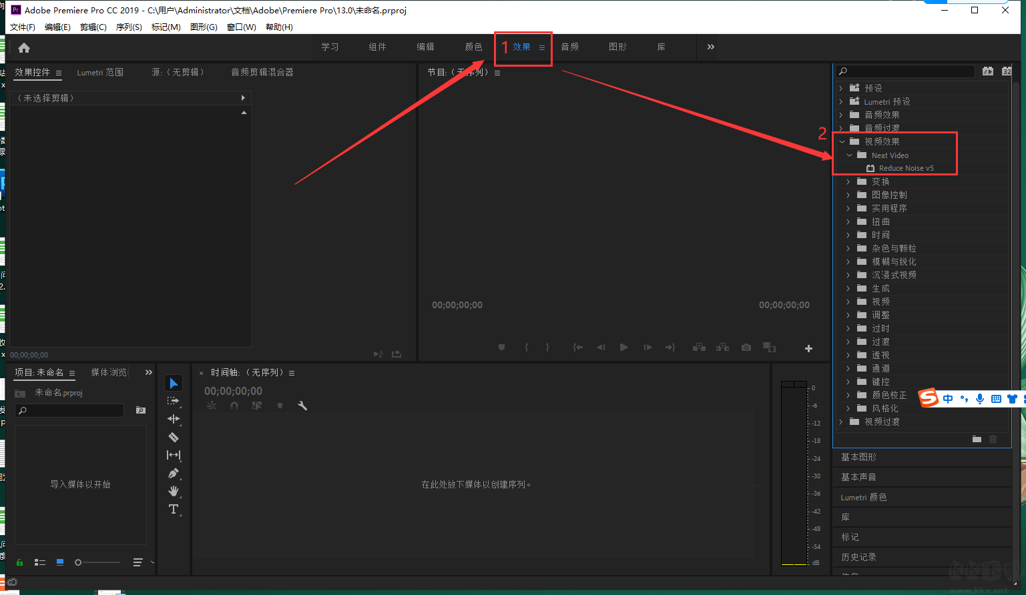This screenshot has width=1026, height=595.
Task: Select the Razor tool
Action: (x=174, y=437)
